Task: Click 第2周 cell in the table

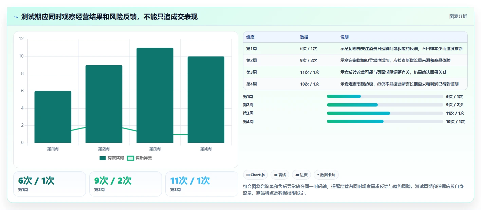Action: pos(252,61)
